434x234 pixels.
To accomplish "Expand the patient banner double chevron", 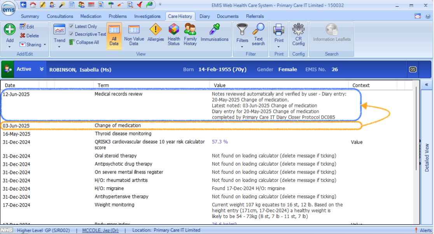I will pos(42,69).
